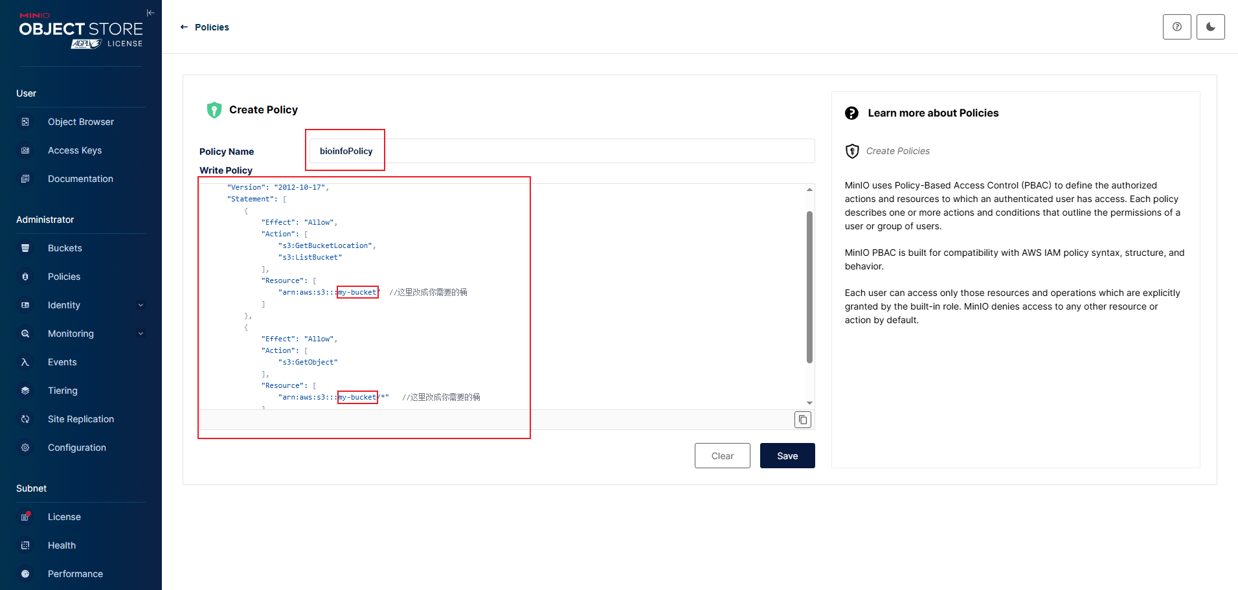The width and height of the screenshot is (1238, 590).
Task: Open Object Browser icon in sidebar
Action: (x=25, y=122)
